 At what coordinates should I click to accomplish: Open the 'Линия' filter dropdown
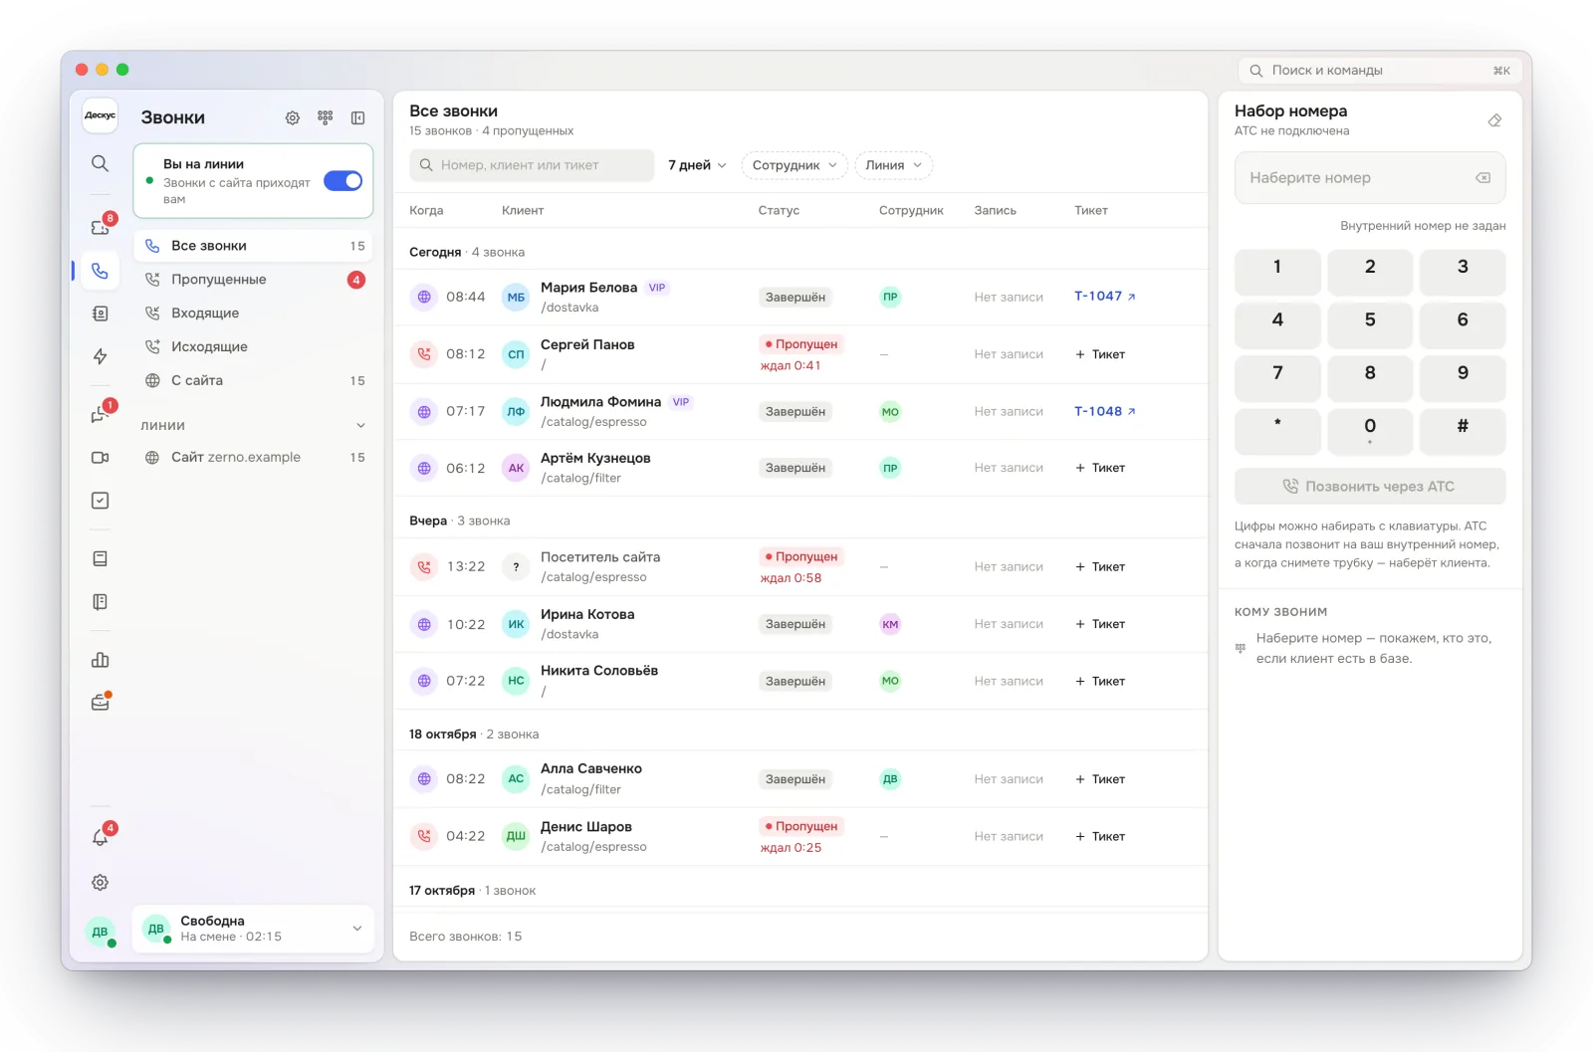point(893,165)
